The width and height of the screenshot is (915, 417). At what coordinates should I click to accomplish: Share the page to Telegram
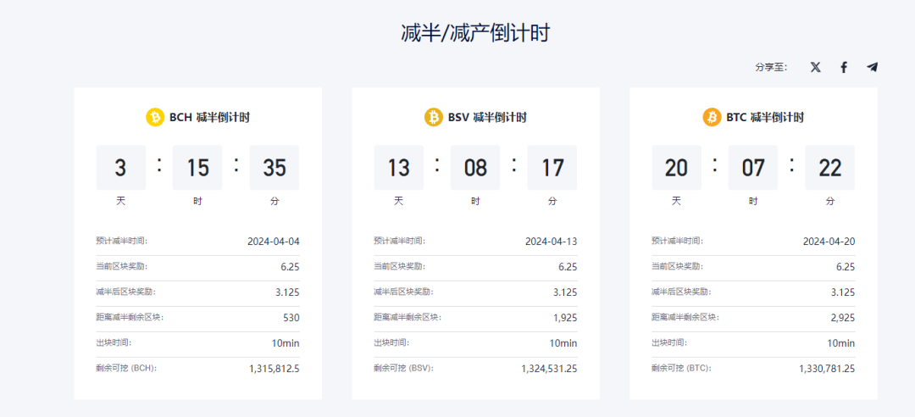(872, 67)
